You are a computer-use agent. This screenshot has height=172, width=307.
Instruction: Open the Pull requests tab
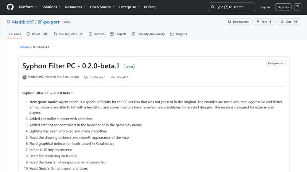pos(68,34)
